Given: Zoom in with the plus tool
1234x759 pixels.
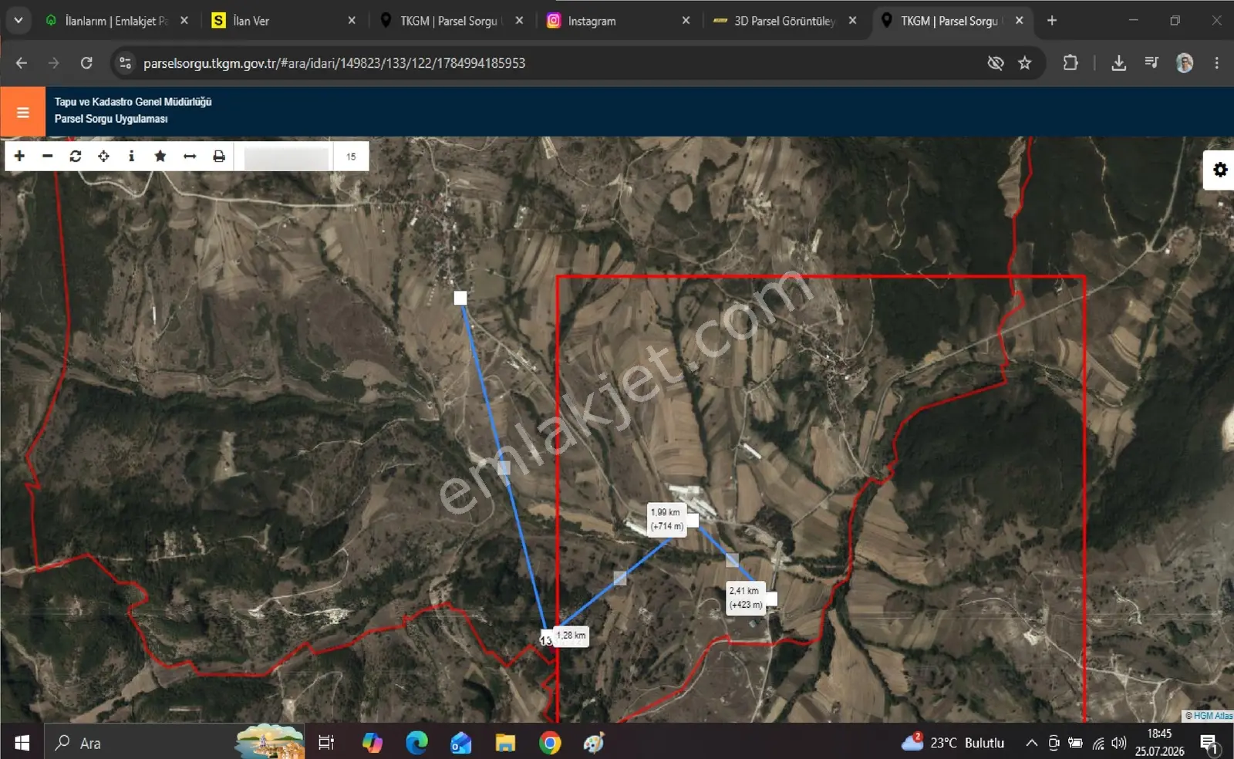Looking at the screenshot, I should (19, 157).
